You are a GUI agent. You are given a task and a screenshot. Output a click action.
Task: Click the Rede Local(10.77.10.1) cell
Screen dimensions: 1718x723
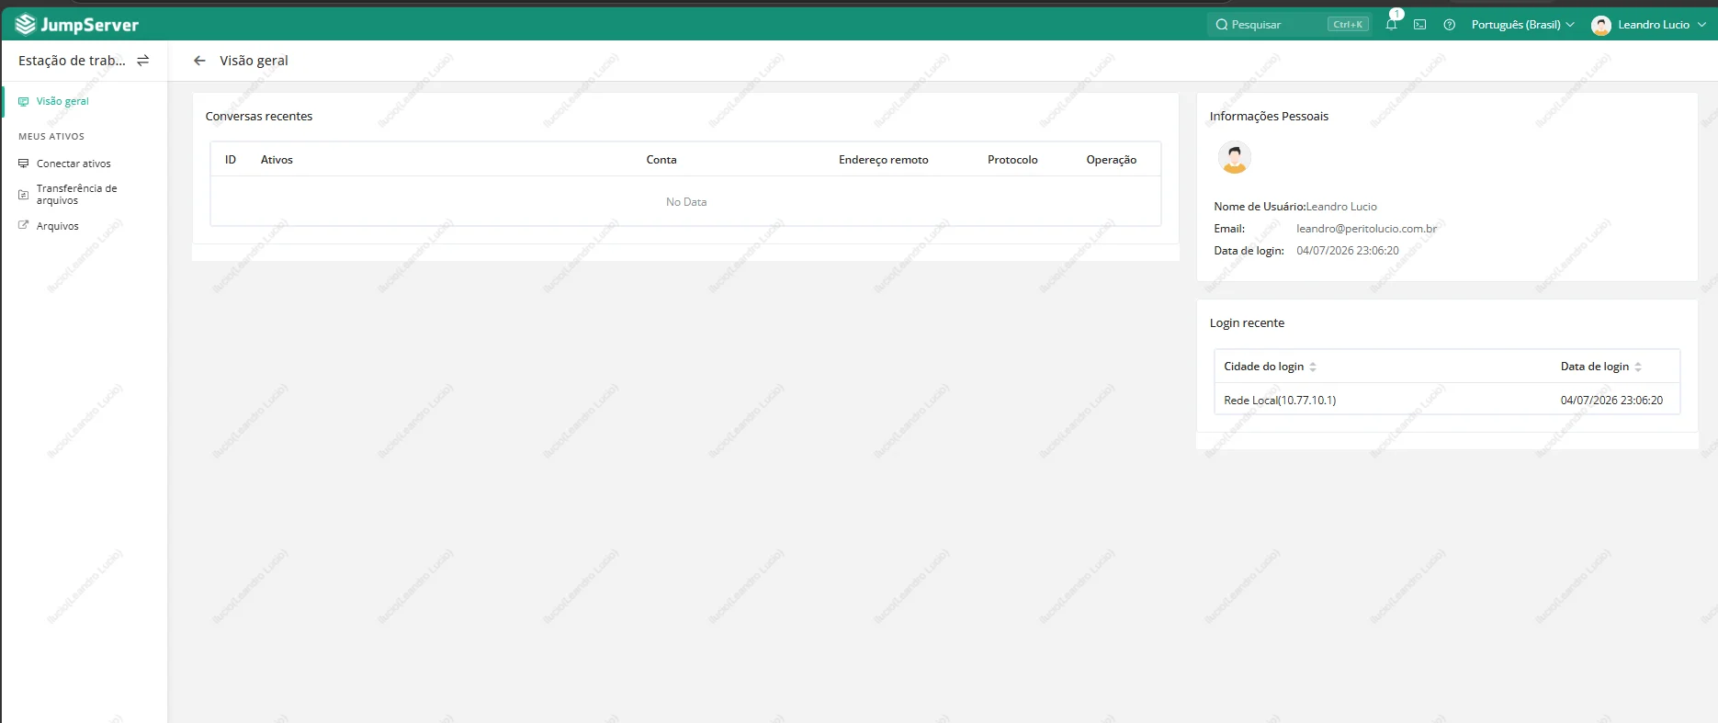click(x=1280, y=401)
